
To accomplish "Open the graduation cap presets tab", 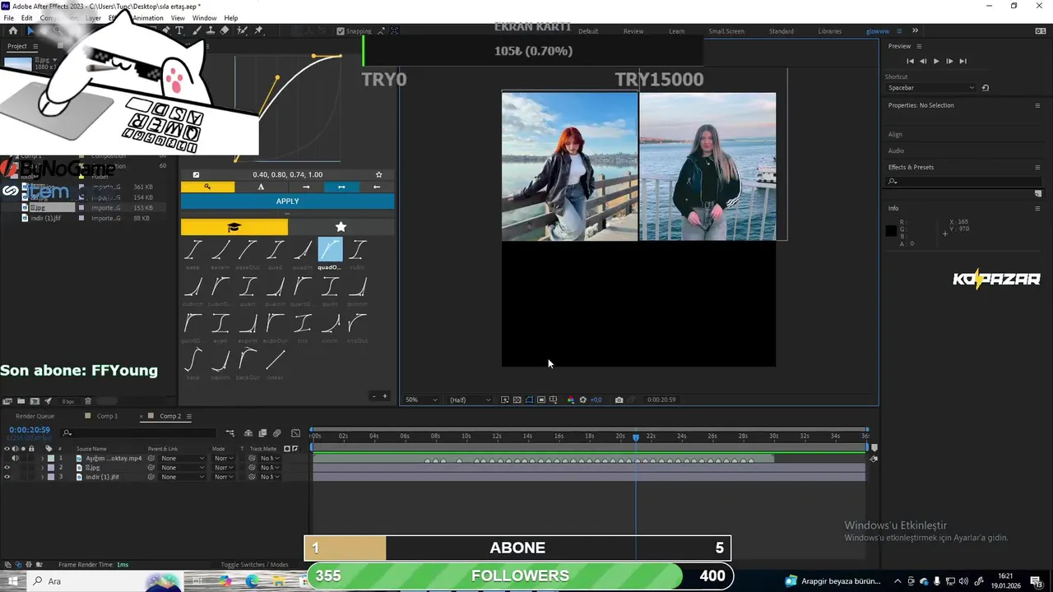I will point(234,227).
